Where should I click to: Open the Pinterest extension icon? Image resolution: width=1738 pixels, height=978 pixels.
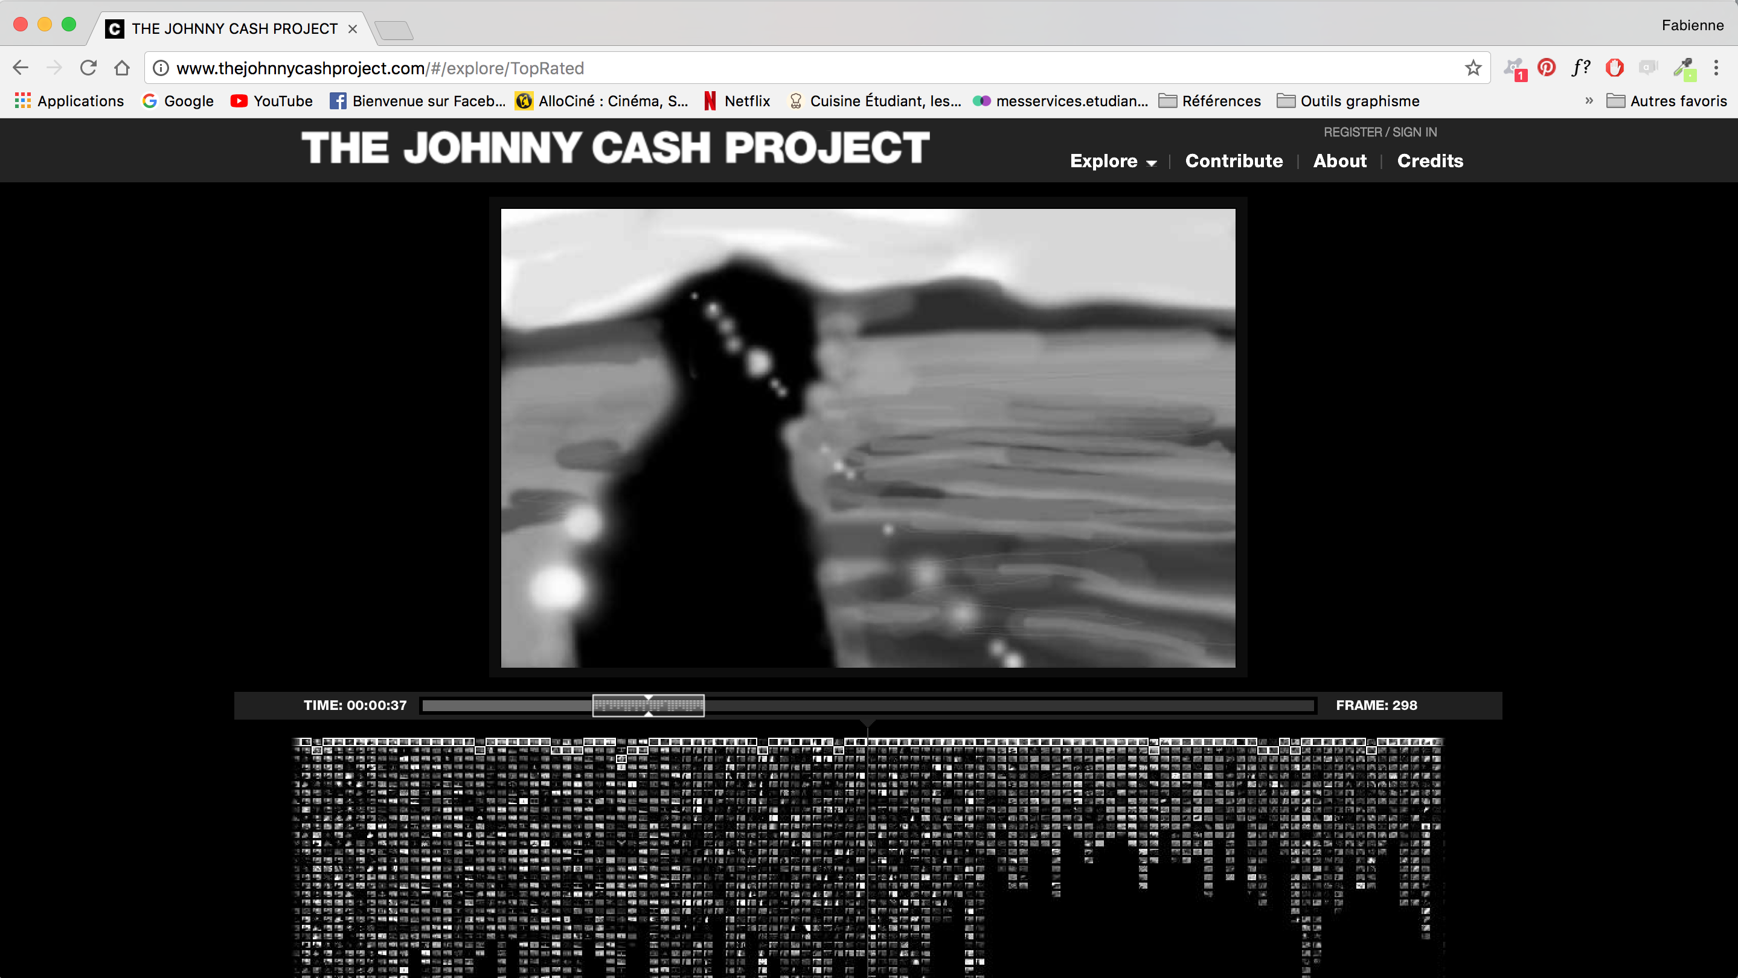click(1547, 68)
